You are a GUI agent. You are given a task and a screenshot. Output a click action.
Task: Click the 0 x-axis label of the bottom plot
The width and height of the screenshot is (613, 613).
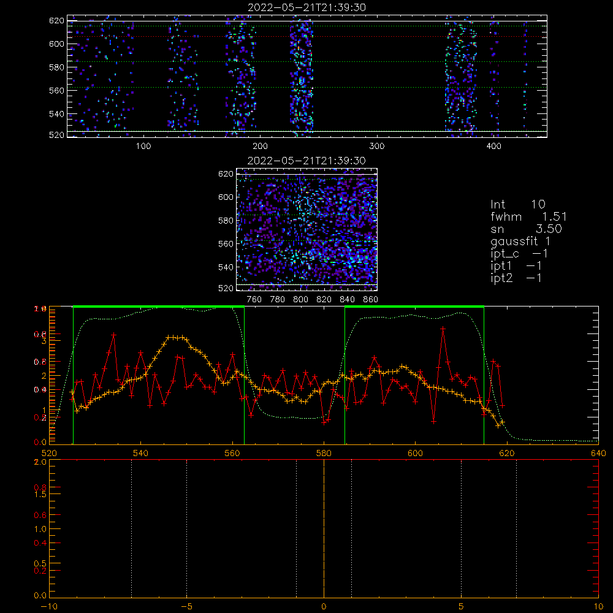(x=324, y=607)
